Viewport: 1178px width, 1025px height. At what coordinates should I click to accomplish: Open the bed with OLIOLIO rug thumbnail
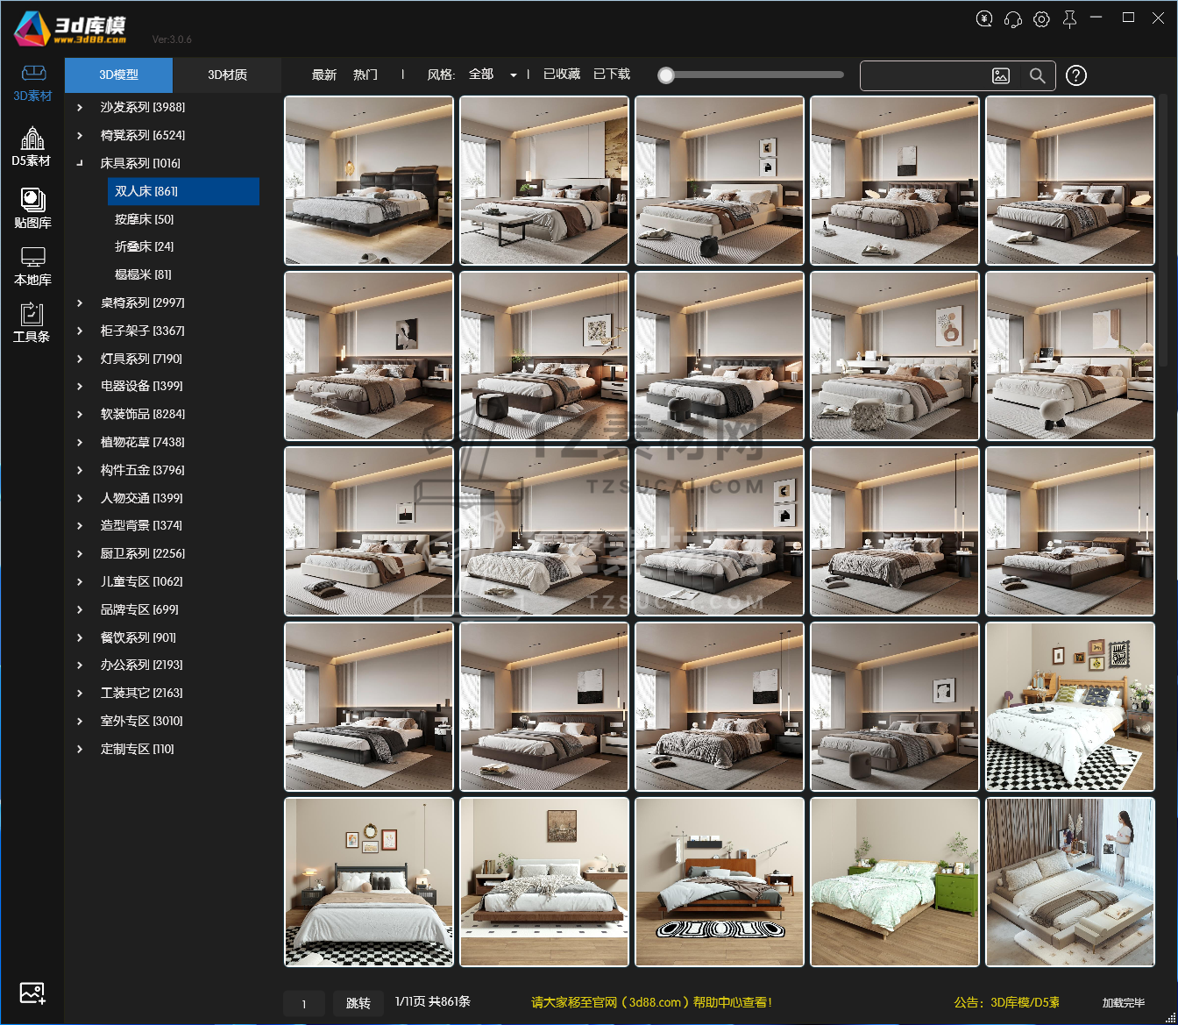pos(720,882)
